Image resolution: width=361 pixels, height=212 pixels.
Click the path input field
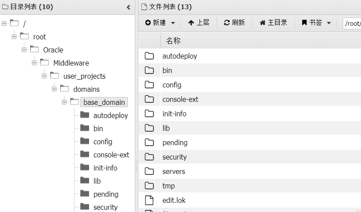tap(352, 23)
